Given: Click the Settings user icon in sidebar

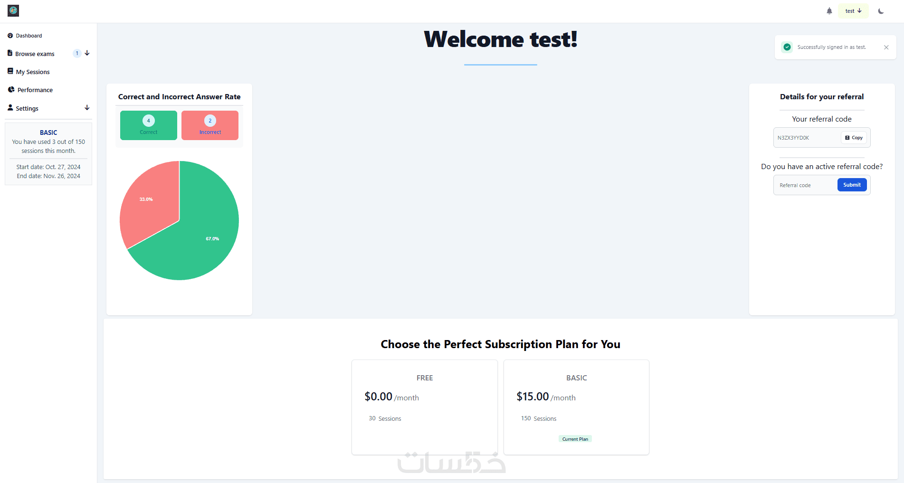Looking at the screenshot, I should pyautogui.click(x=10, y=108).
